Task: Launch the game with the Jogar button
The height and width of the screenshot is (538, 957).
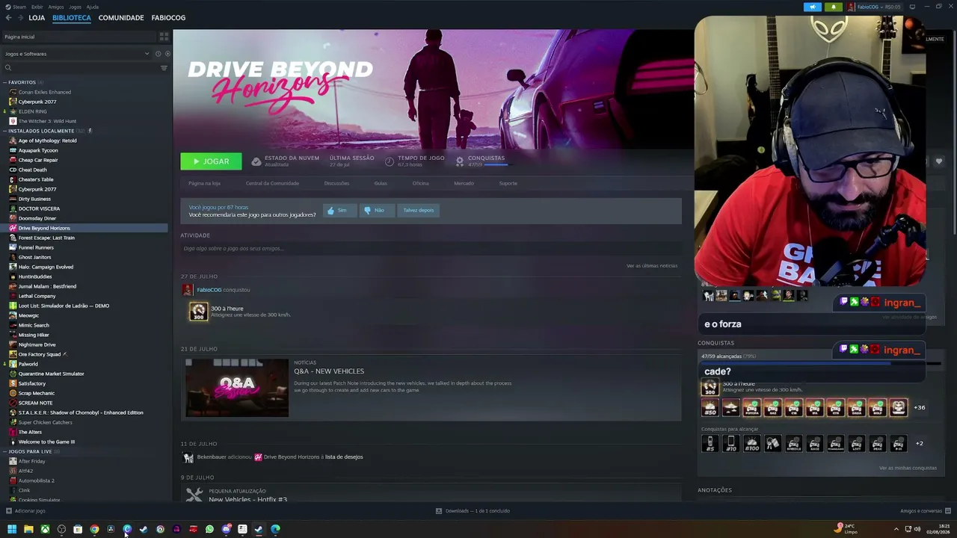Action: (x=211, y=161)
